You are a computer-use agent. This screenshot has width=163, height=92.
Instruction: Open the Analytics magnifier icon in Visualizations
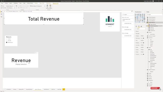click(141, 27)
